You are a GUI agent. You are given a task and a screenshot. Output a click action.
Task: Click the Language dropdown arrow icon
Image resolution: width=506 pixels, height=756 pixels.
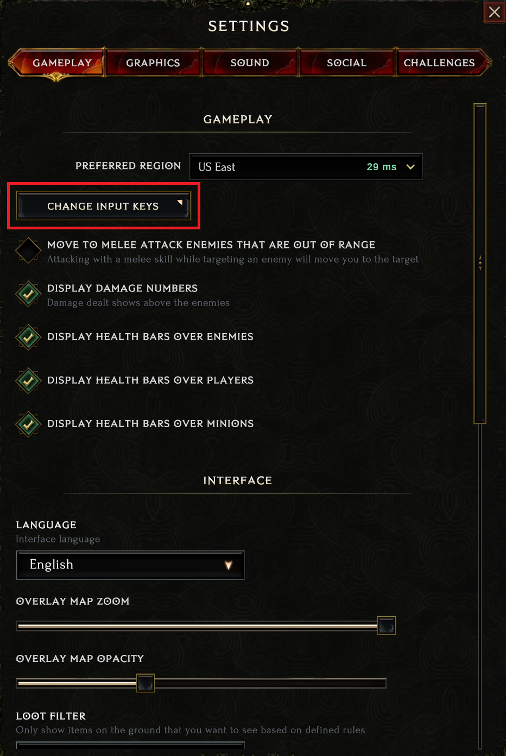pyautogui.click(x=229, y=565)
